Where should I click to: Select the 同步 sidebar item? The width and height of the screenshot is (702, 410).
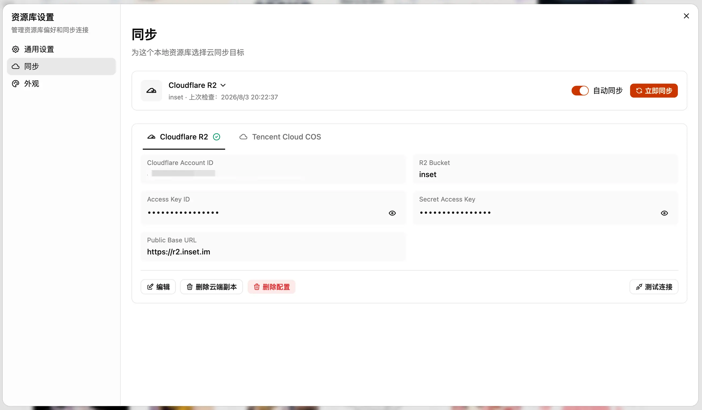point(61,66)
